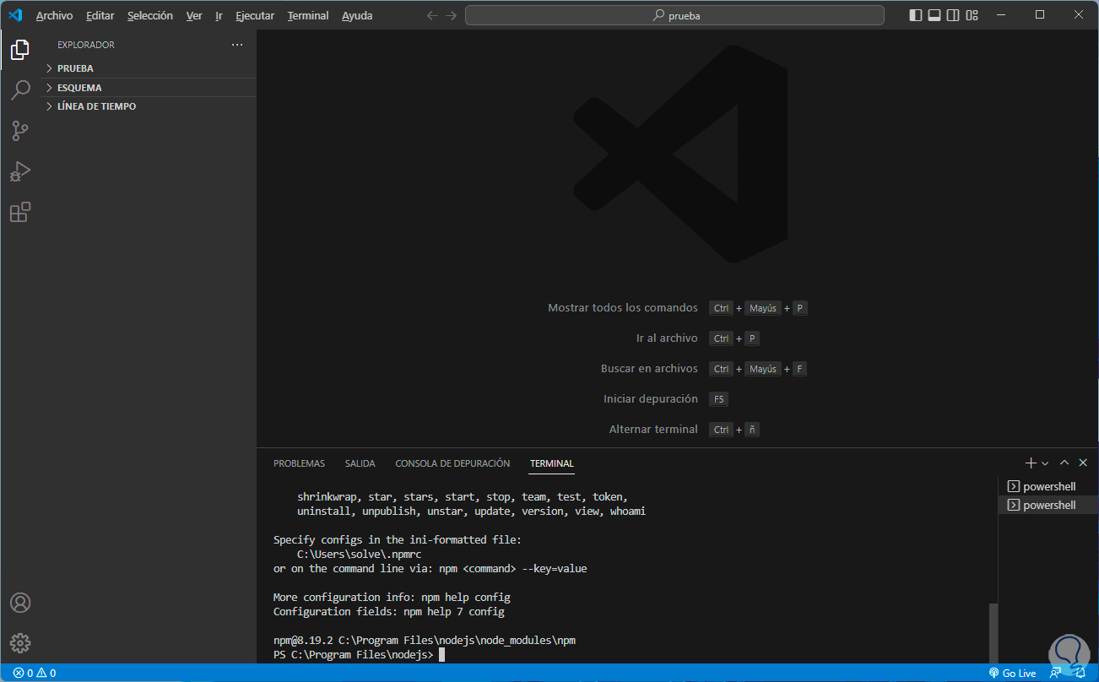Expand the PRUEBA folder section
The image size is (1099, 682).
tap(149, 68)
